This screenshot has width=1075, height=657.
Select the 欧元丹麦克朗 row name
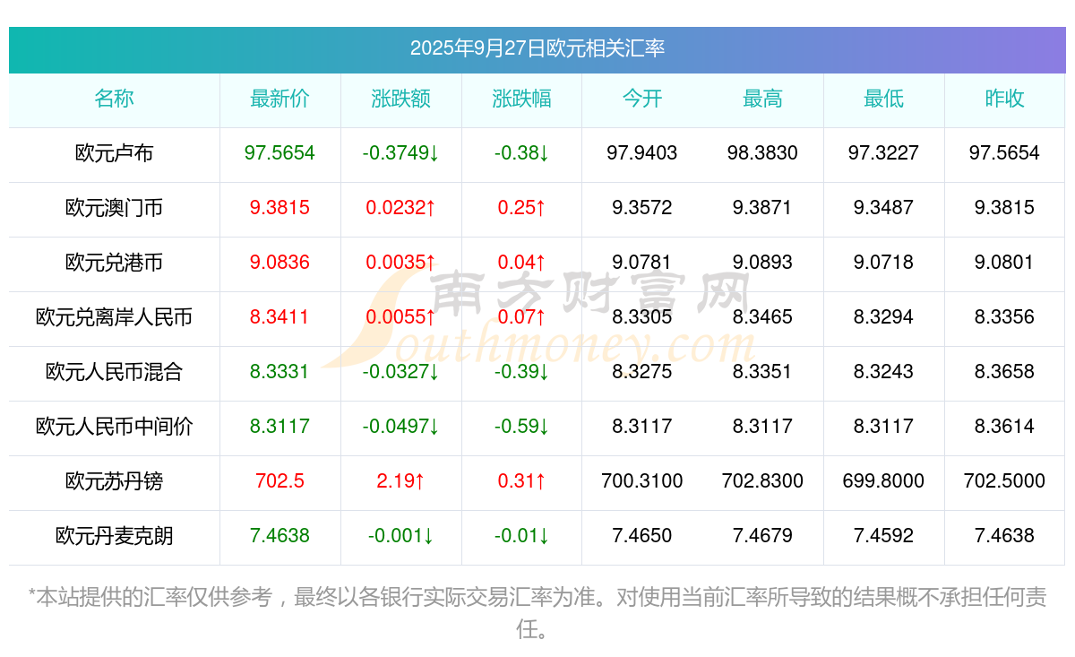coord(114,536)
